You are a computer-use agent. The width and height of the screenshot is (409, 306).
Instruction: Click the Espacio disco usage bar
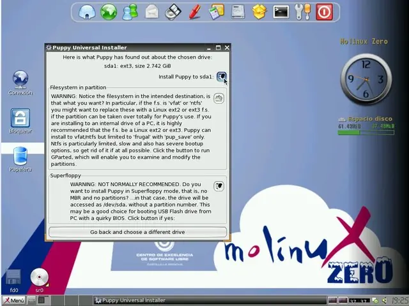click(x=366, y=133)
